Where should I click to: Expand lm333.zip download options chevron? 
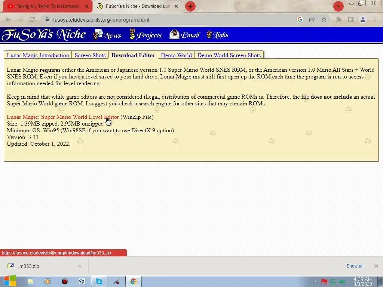79,266
